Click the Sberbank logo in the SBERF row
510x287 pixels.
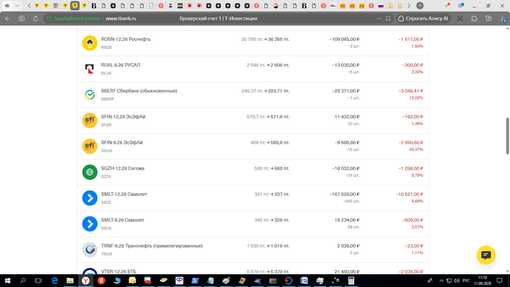point(90,95)
